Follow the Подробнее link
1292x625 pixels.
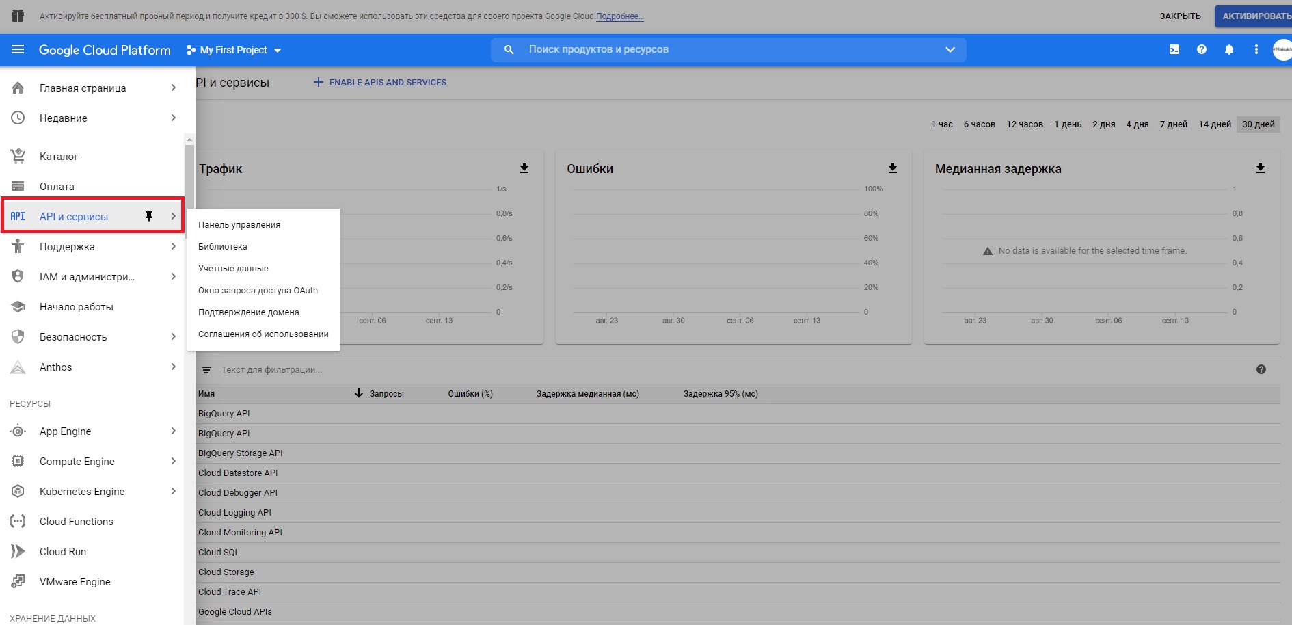(x=619, y=16)
